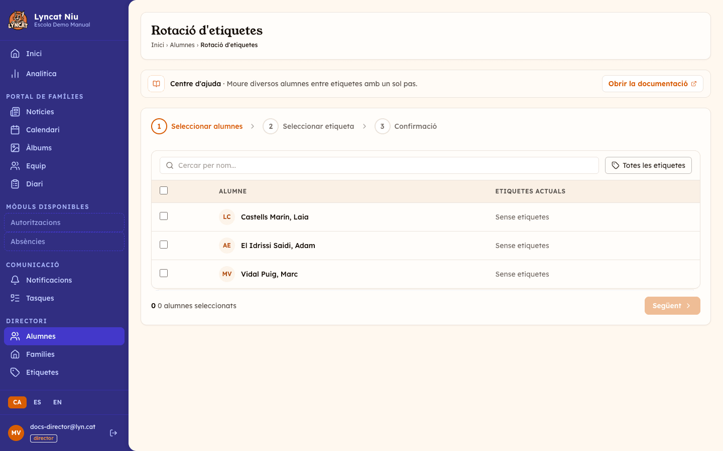Click the Calendari calendar icon
Screen dimensions: 723x451
(x=15, y=130)
